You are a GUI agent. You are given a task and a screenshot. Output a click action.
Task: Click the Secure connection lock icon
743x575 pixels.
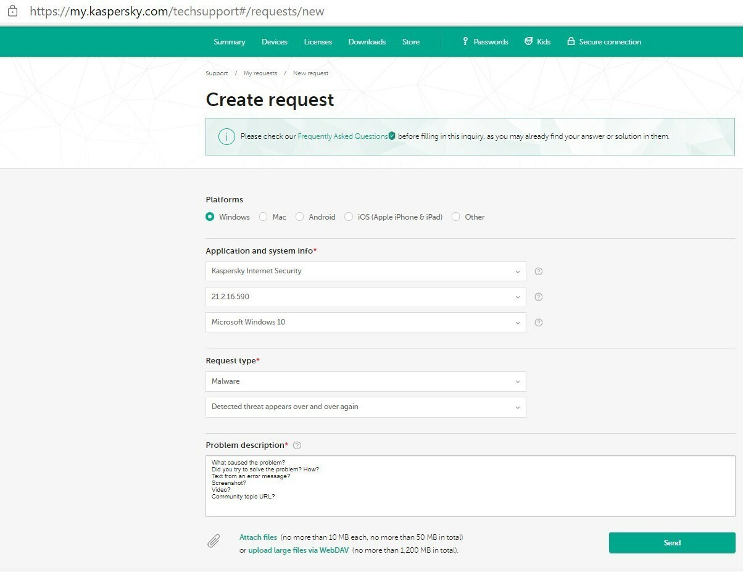(571, 41)
